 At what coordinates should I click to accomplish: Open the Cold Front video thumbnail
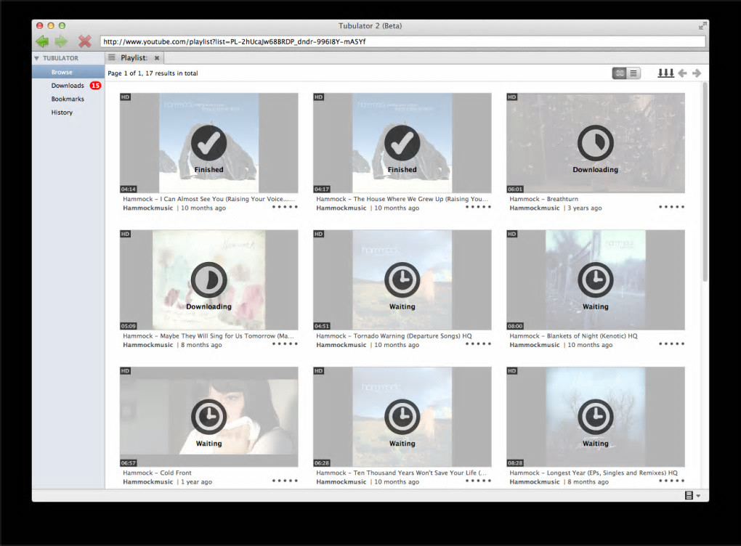tap(209, 417)
